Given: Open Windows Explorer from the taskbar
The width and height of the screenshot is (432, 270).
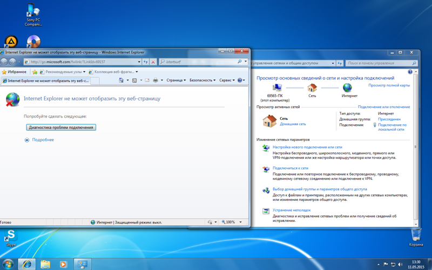Looking at the screenshot, I should [x=45, y=264].
